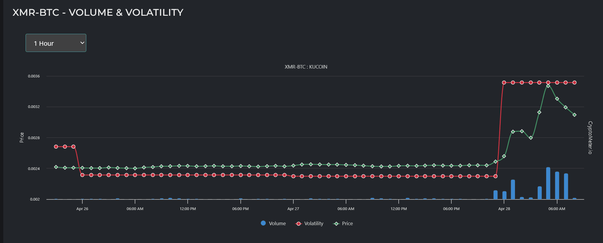Click the XMR-BTC : KUCOIN chart title
603x243 pixels.
(x=306, y=67)
